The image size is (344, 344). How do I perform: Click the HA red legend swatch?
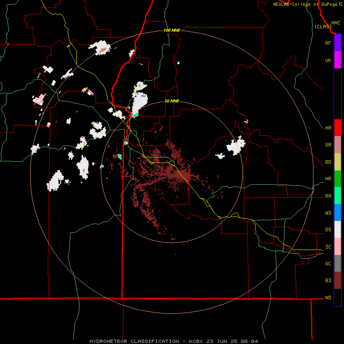pos(338,128)
